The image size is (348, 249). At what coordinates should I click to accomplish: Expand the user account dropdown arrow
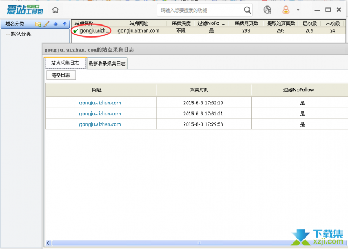coord(298,10)
